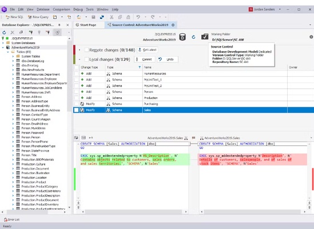Open the Comparison menu
Image resolution: width=314 pixels, height=229 pixels.
pos(61,9)
